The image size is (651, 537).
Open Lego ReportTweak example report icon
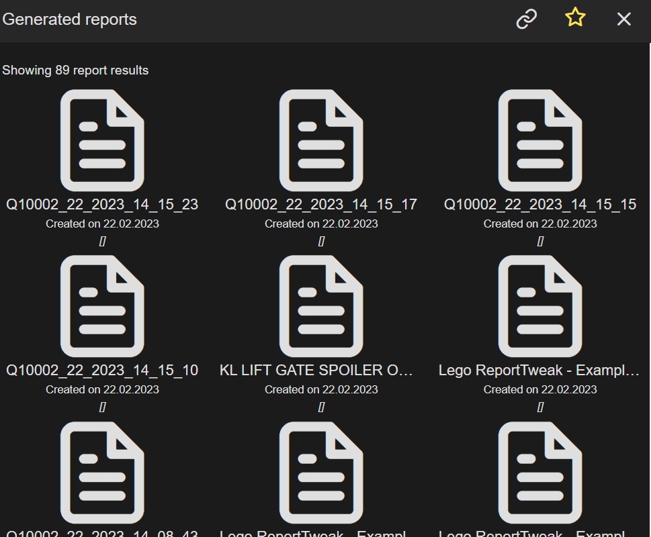(x=540, y=306)
